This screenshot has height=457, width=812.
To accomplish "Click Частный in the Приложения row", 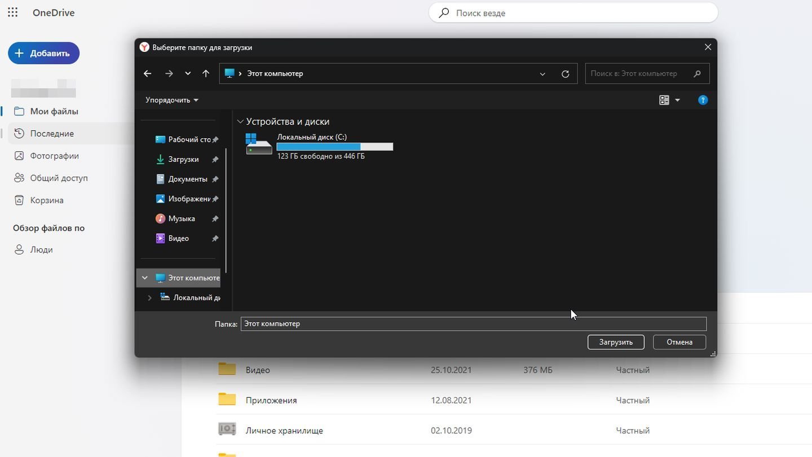I will 633,400.
